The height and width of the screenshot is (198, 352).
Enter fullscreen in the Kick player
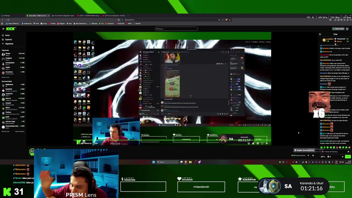click(262, 144)
